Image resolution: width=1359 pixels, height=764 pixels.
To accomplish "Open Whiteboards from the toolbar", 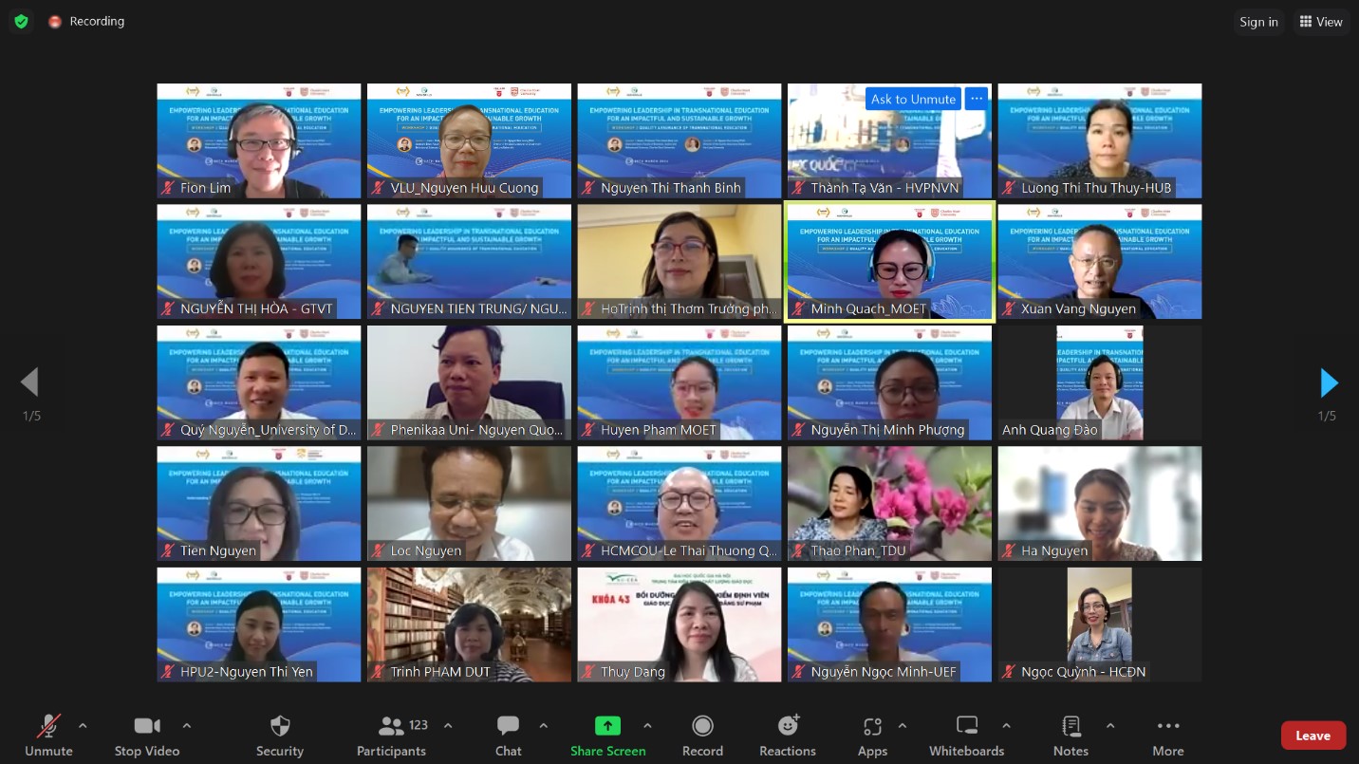I will pos(966,735).
